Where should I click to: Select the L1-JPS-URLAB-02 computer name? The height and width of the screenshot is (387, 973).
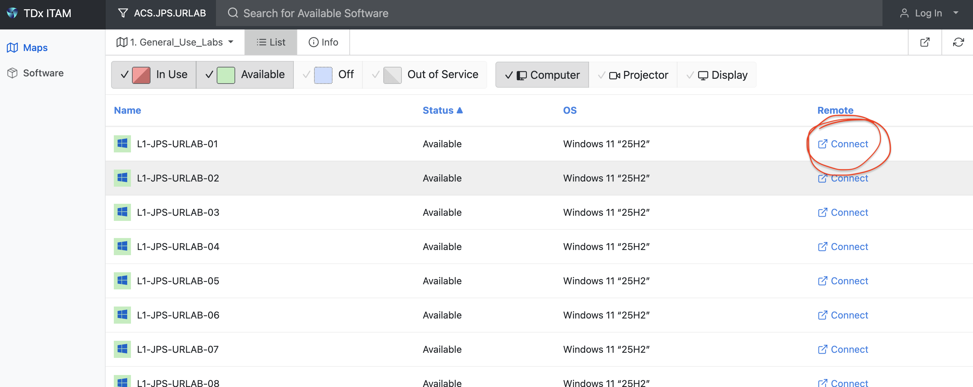178,178
